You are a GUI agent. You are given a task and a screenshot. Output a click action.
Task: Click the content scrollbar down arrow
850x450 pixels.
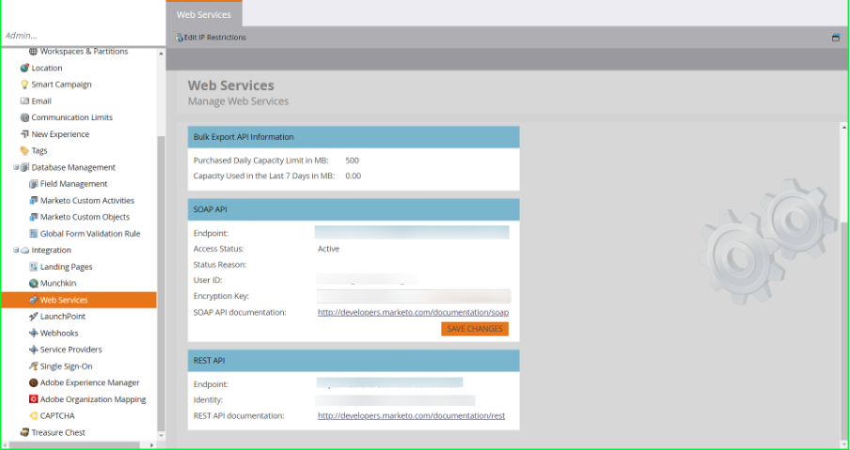[x=844, y=443]
